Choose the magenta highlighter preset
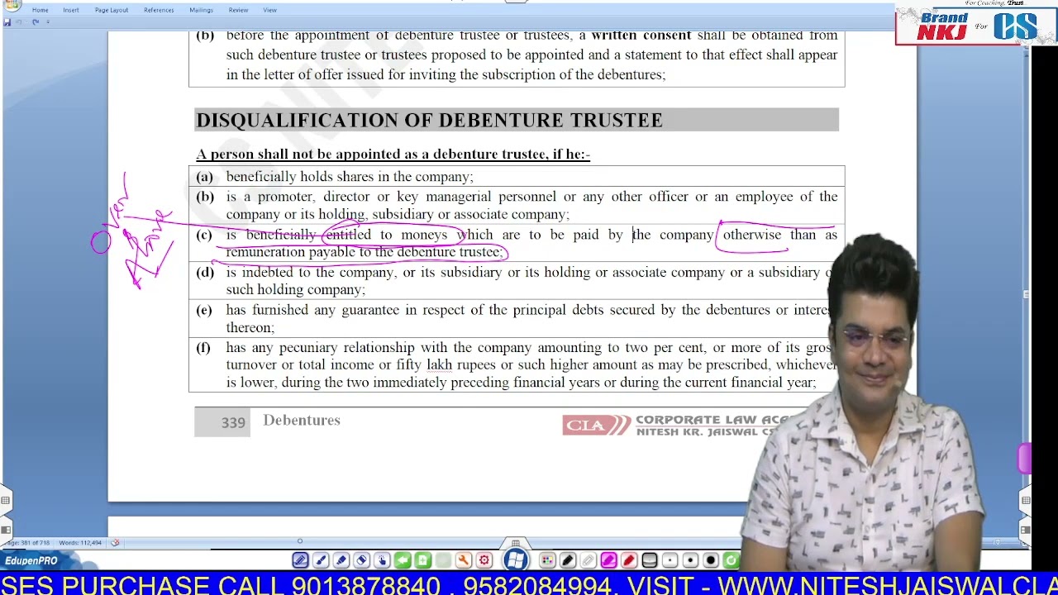 (608, 560)
